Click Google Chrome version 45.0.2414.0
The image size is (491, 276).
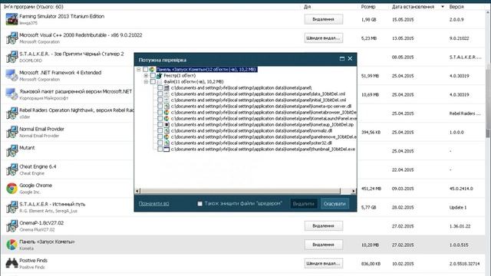[x=461, y=189]
